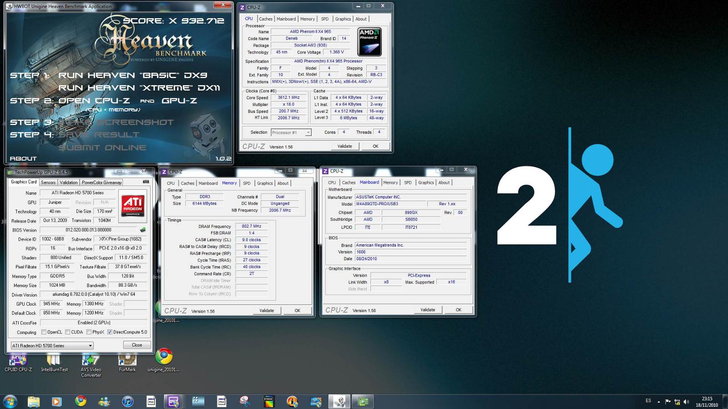Switch to CPU-Z in the taskbar
The width and height of the screenshot is (728, 409).
(173, 401)
